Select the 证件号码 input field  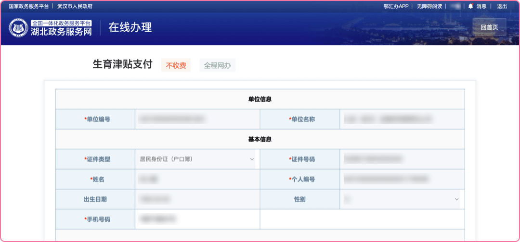[x=402, y=159]
